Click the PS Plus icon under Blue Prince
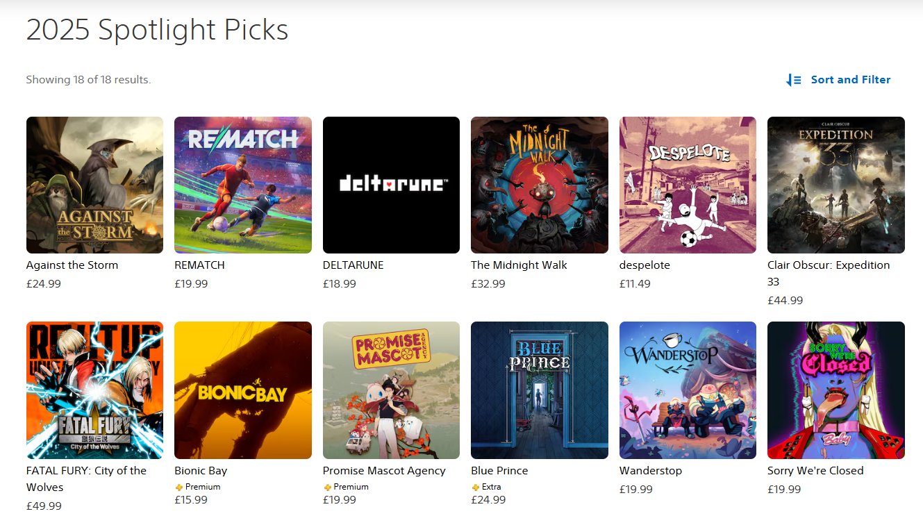Screen dimensions: 923x516 click(476, 488)
